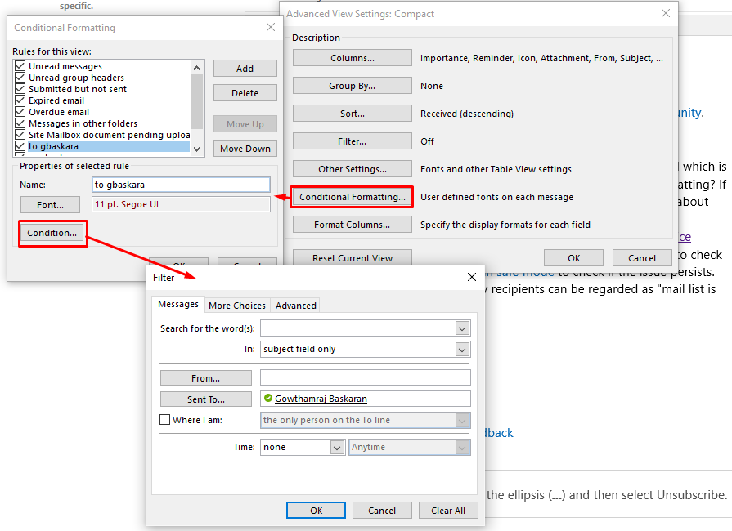
Task: Toggle Site Mailbox document pending upload checkbox
Action: tap(20, 134)
